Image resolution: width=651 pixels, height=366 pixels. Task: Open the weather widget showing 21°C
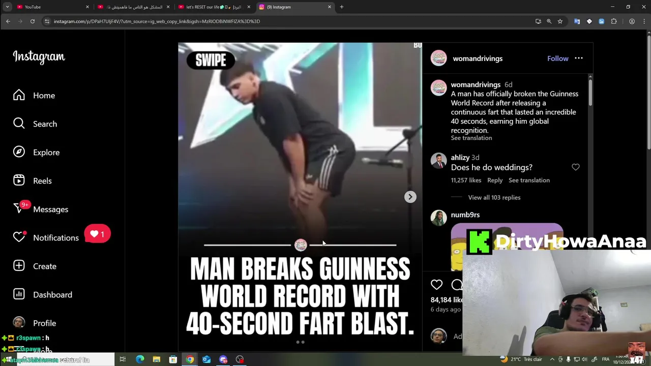pyautogui.click(x=521, y=359)
